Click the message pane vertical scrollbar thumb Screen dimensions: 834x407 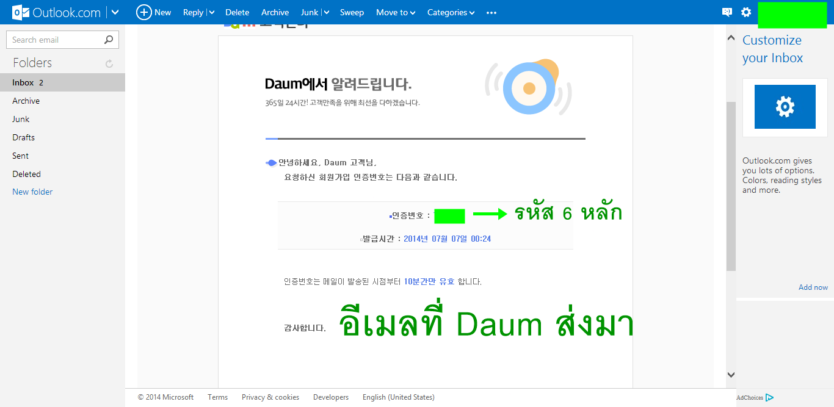[x=731, y=186]
